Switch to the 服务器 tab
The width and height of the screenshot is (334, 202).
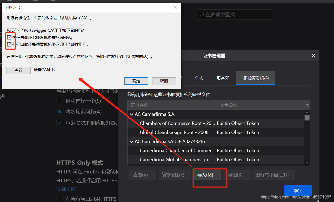(223, 78)
